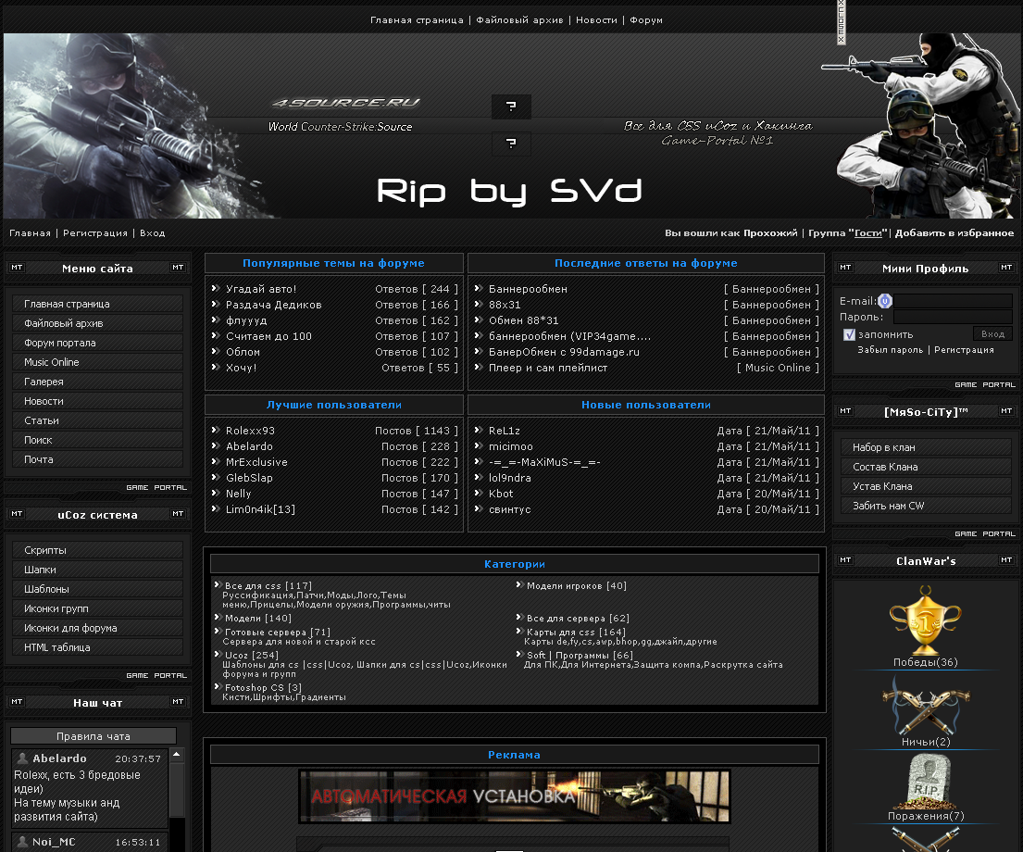Image resolution: width=1023 pixels, height=852 pixels.
Task: Click into the Пароль input field
Action: tap(952, 317)
